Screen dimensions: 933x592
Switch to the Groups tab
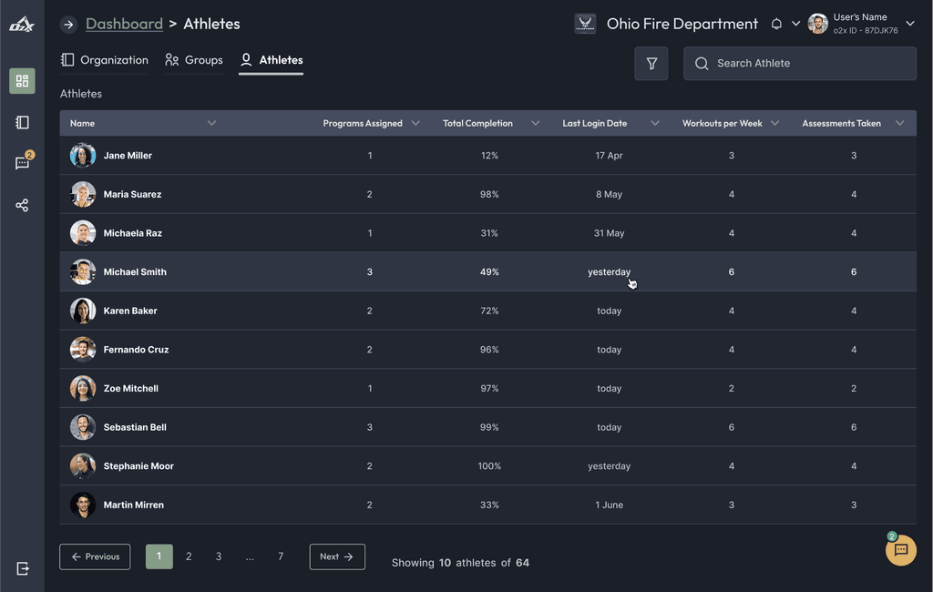[x=194, y=60]
